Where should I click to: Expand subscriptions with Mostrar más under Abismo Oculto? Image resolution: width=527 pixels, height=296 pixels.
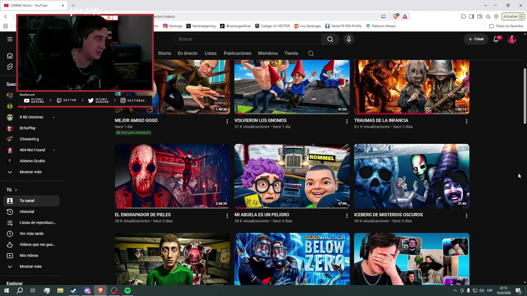31,172
